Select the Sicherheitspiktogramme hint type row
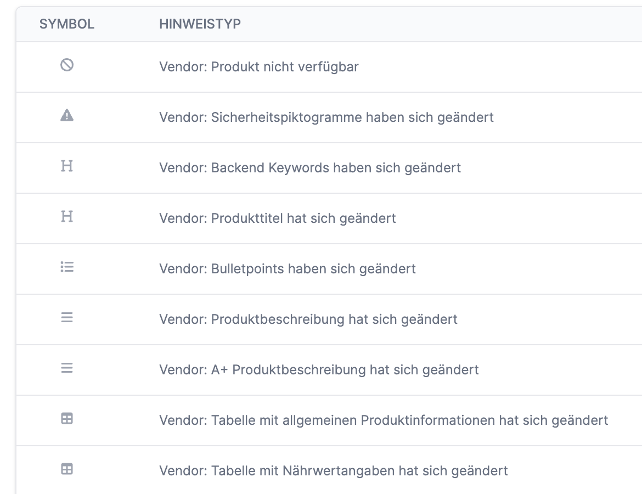The width and height of the screenshot is (642, 494). [326, 117]
